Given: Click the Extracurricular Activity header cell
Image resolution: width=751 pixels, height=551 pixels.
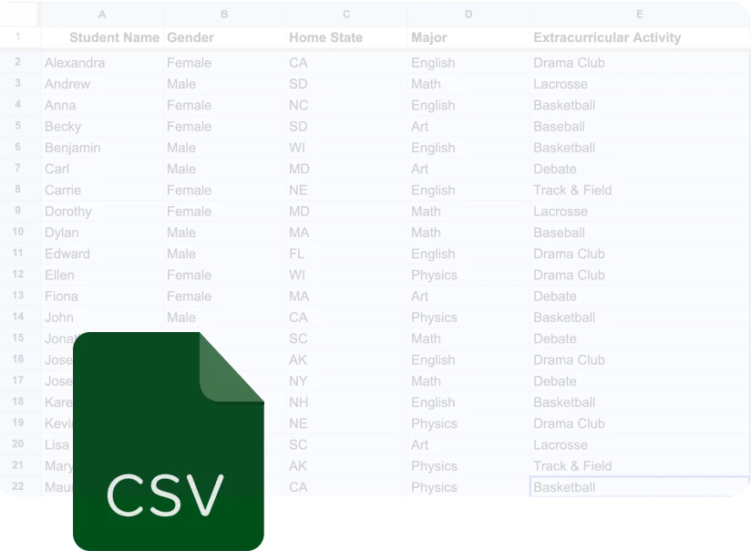Looking at the screenshot, I should point(640,37).
